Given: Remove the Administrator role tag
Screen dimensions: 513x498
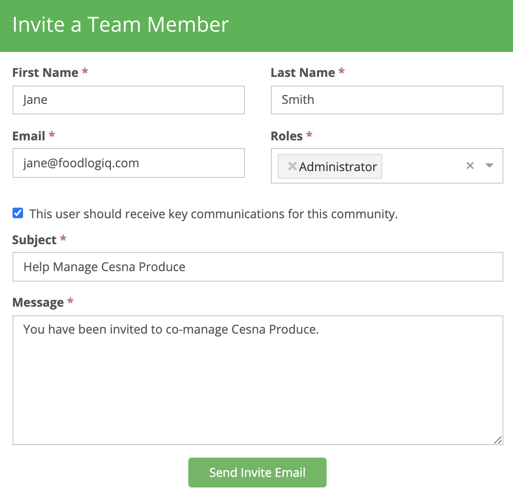Looking at the screenshot, I should [292, 166].
